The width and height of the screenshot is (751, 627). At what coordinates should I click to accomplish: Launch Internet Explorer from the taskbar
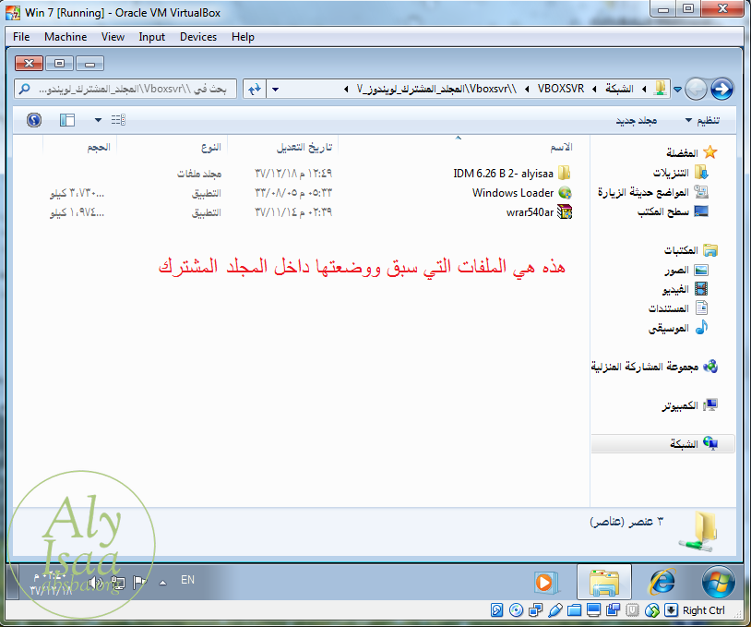[x=662, y=582]
